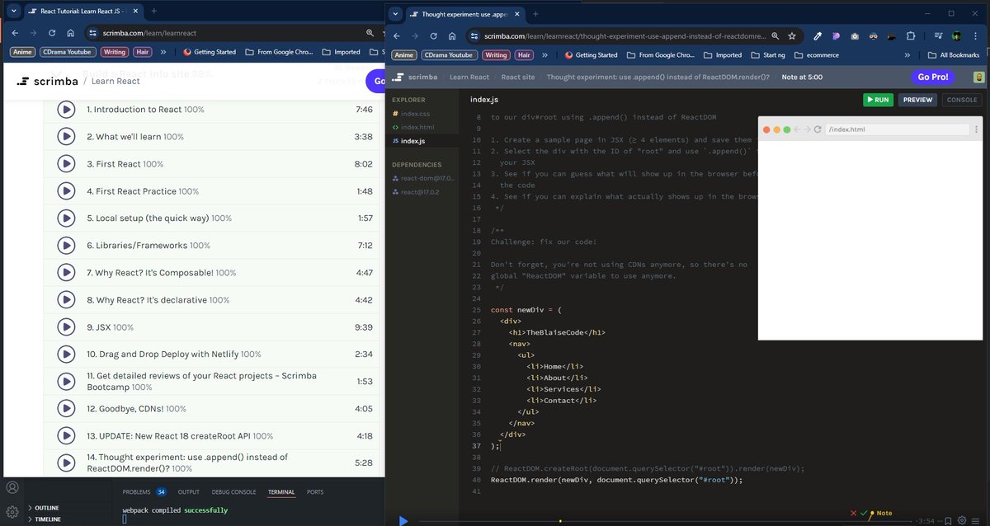Switch to CONSOLE panel
This screenshot has height=526, width=990.
point(961,100)
